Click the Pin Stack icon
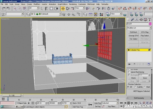The image size is (153, 109). pos(129,64)
